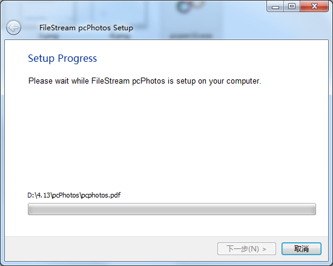The height and width of the screenshot is (266, 333).
Task: Maximize the Setup window
Action: point(292,7)
